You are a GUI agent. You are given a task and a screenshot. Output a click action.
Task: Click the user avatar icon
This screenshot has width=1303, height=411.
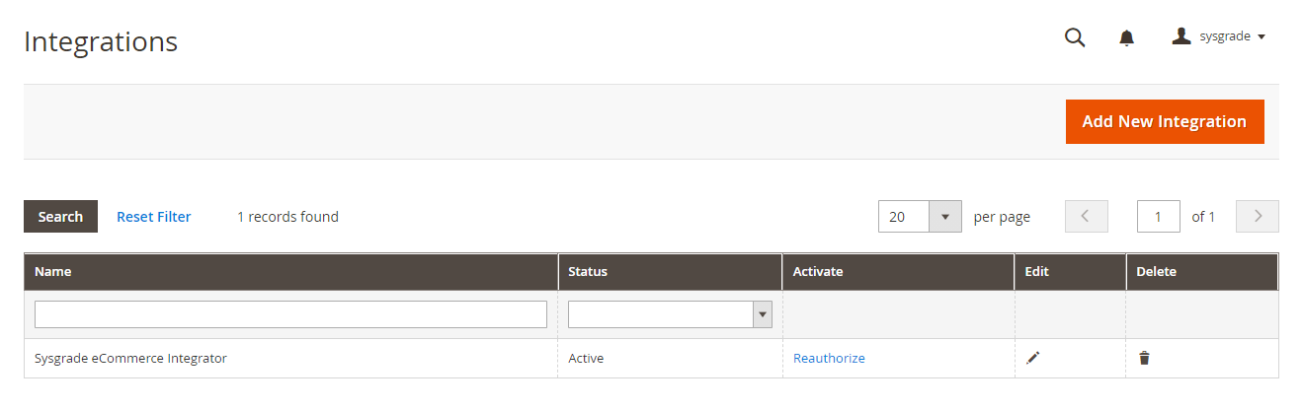pos(1181,36)
